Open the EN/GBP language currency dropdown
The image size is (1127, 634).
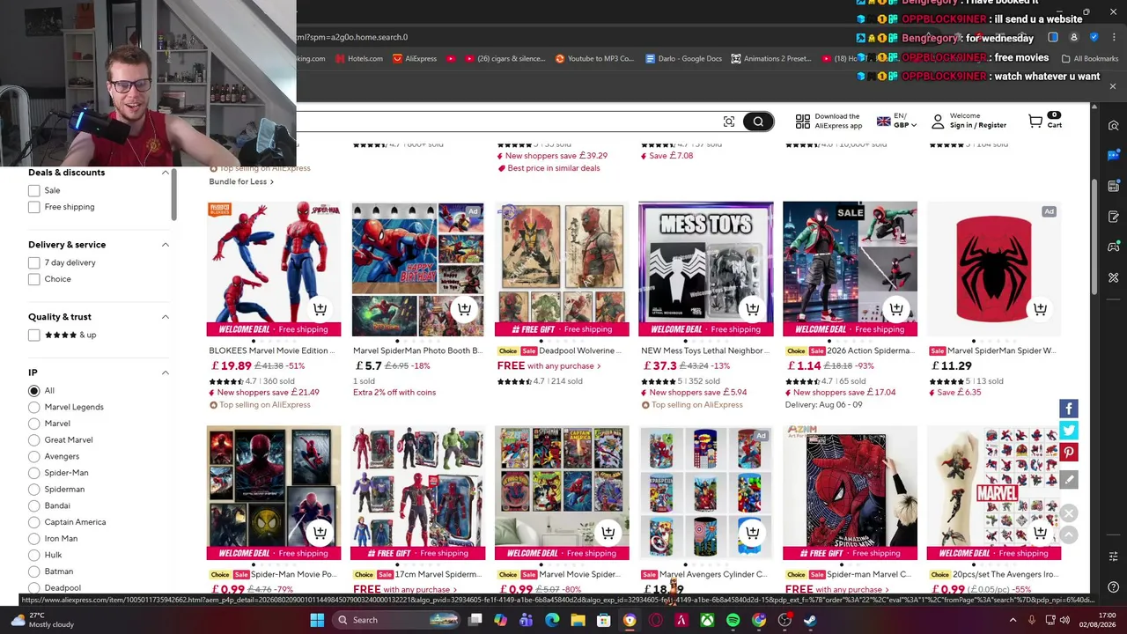pyautogui.click(x=897, y=121)
